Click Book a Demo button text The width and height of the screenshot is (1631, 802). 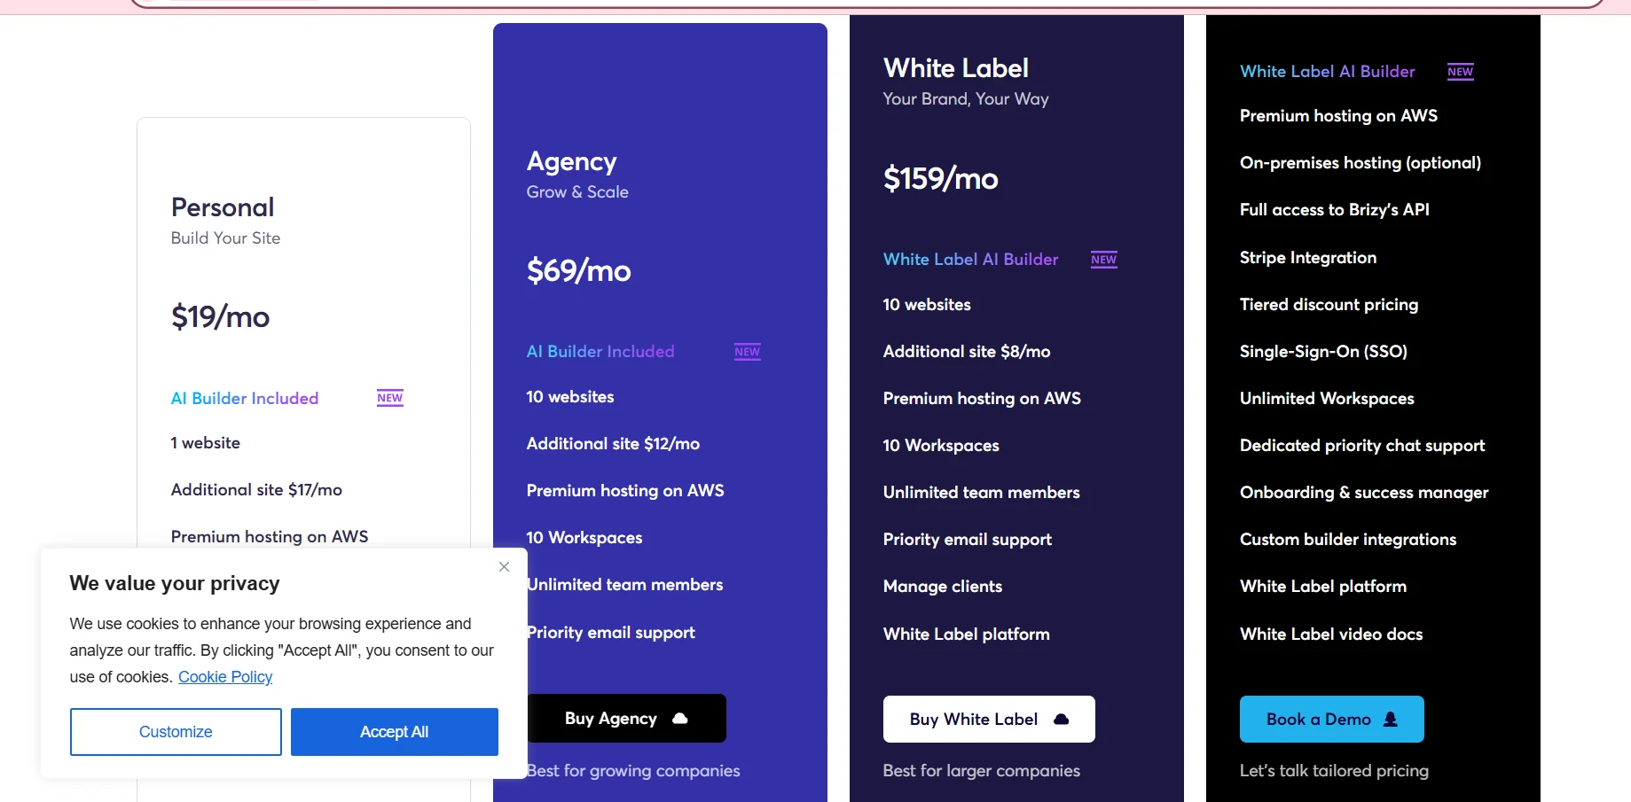click(1318, 720)
